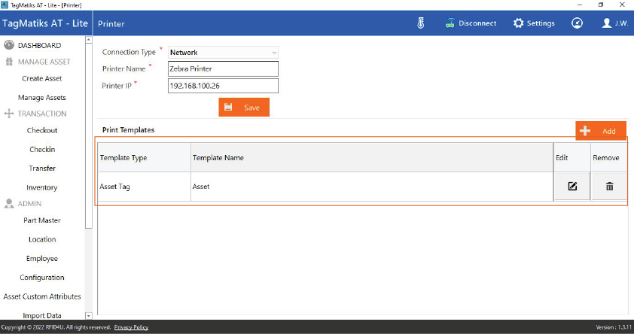Save the printer settings
Screen dimensions: 634x334
tap(243, 108)
